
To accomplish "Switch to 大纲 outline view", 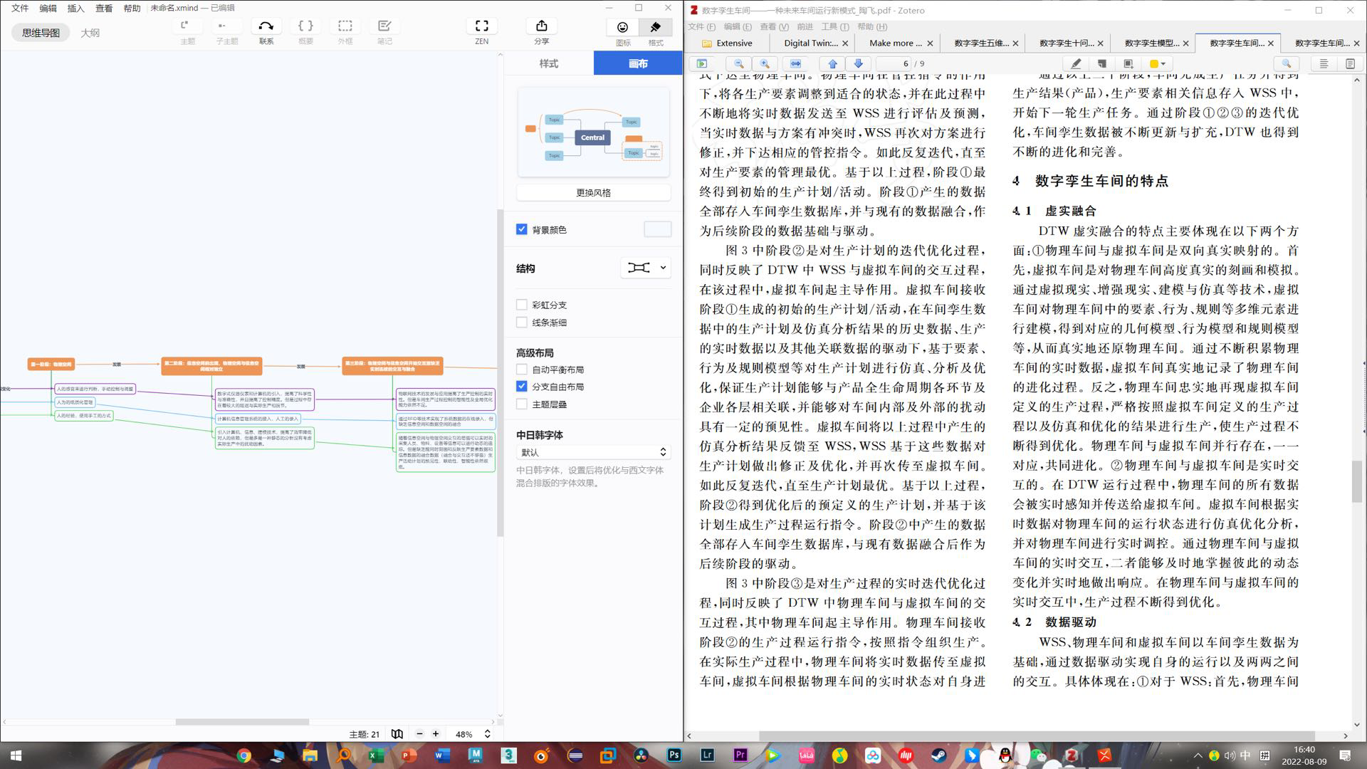I will [x=90, y=33].
